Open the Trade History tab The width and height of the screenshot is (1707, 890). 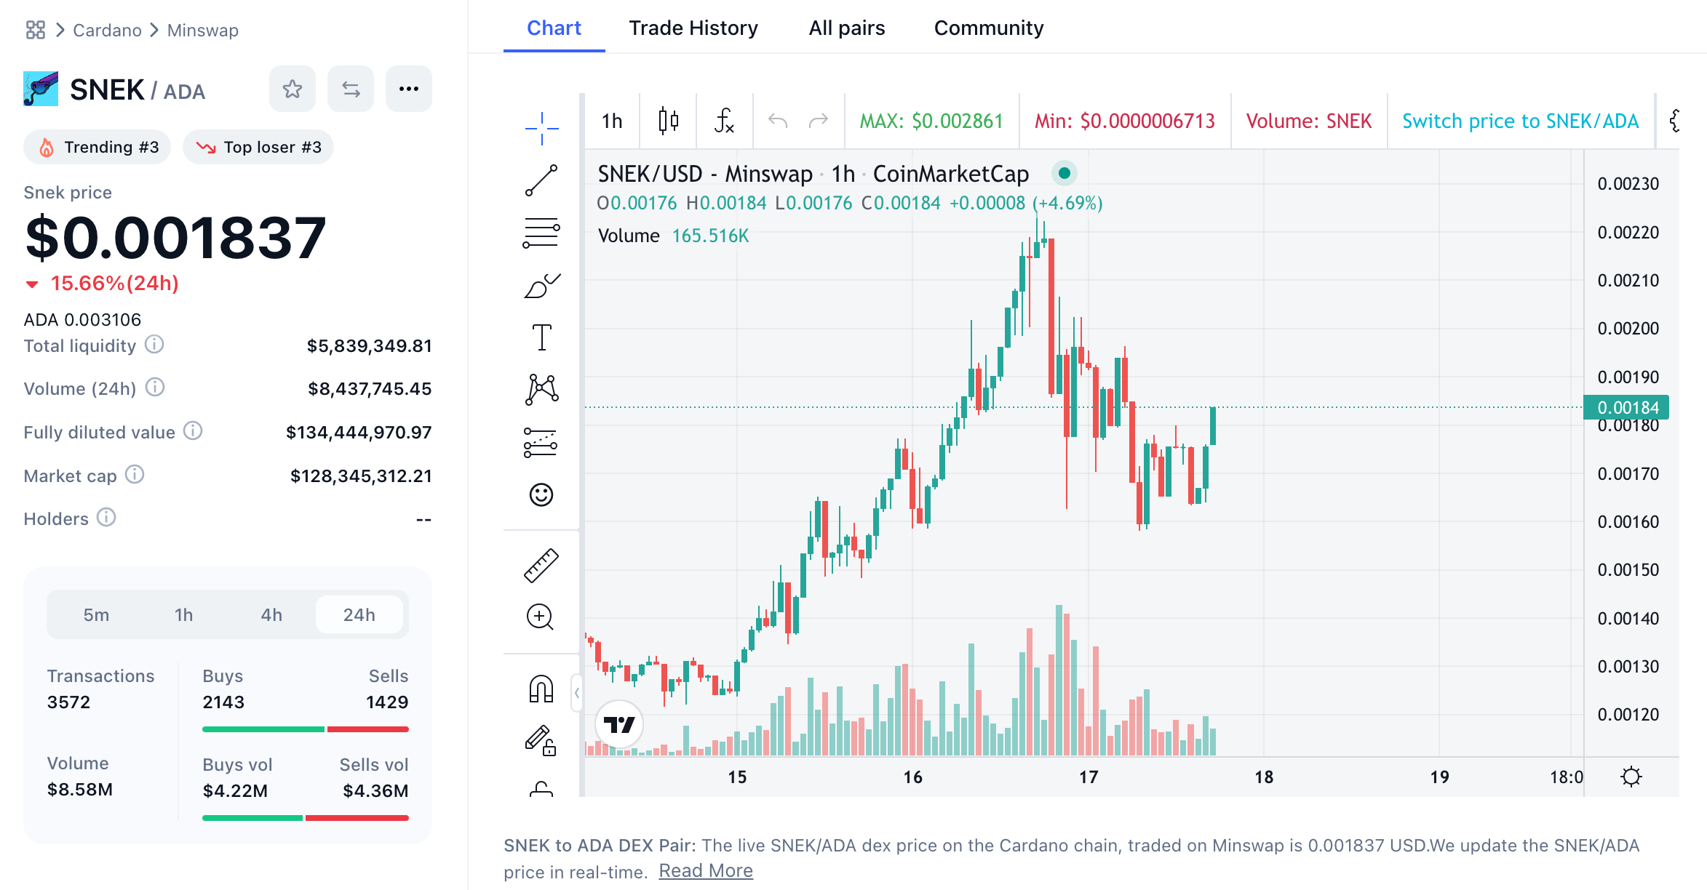(x=693, y=28)
